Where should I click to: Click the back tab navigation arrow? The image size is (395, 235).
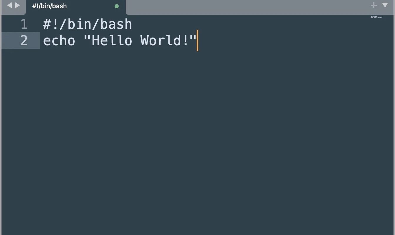[x=9, y=5]
